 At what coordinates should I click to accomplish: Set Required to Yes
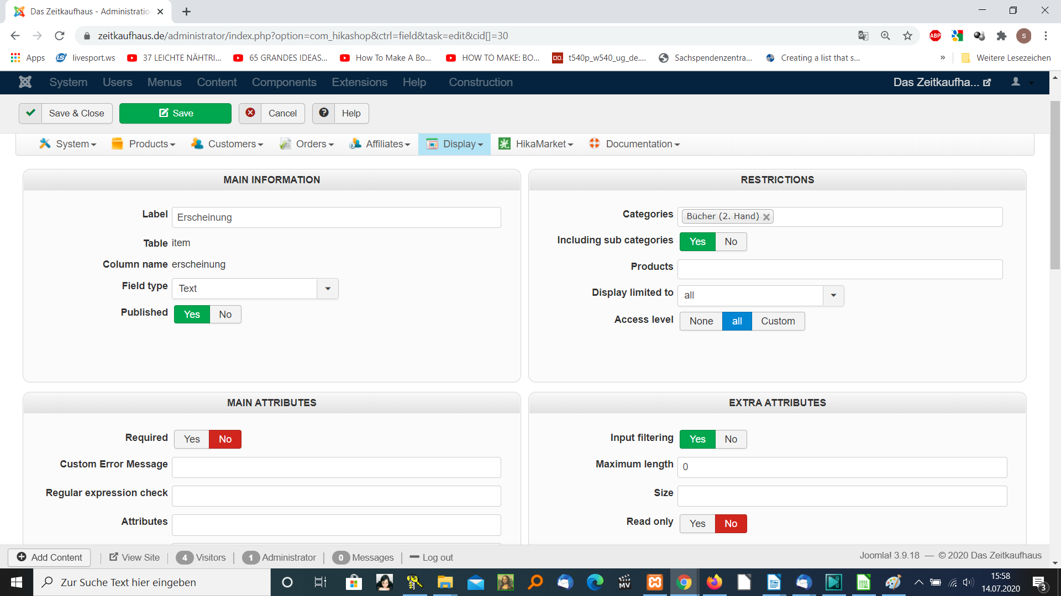(x=192, y=439)
